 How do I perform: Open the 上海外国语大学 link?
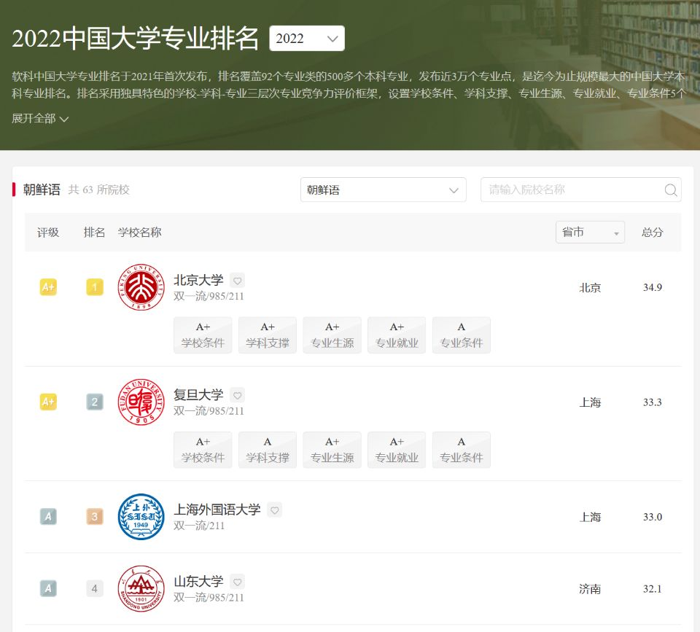(217, 510)
